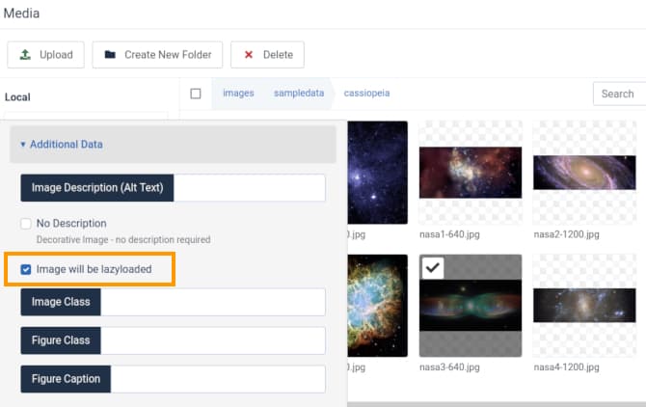Image resolution: width=646 pixels, height=407 pixels.
Task: Navigate to sampledata breadcrumb
Action: (299, 94)
